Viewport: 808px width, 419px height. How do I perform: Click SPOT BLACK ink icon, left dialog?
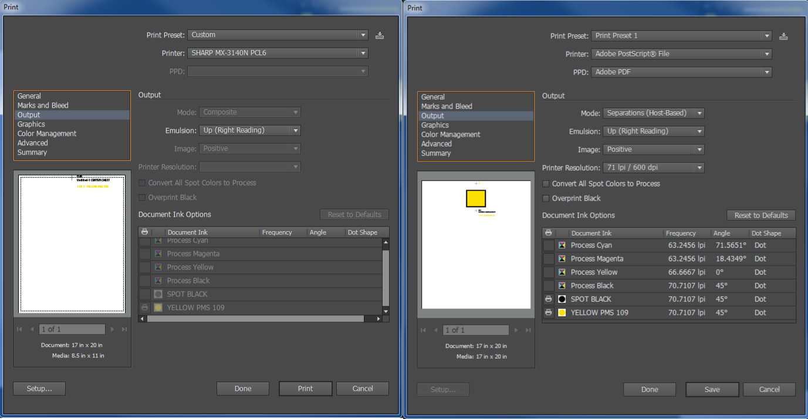(x=158, y=294)
